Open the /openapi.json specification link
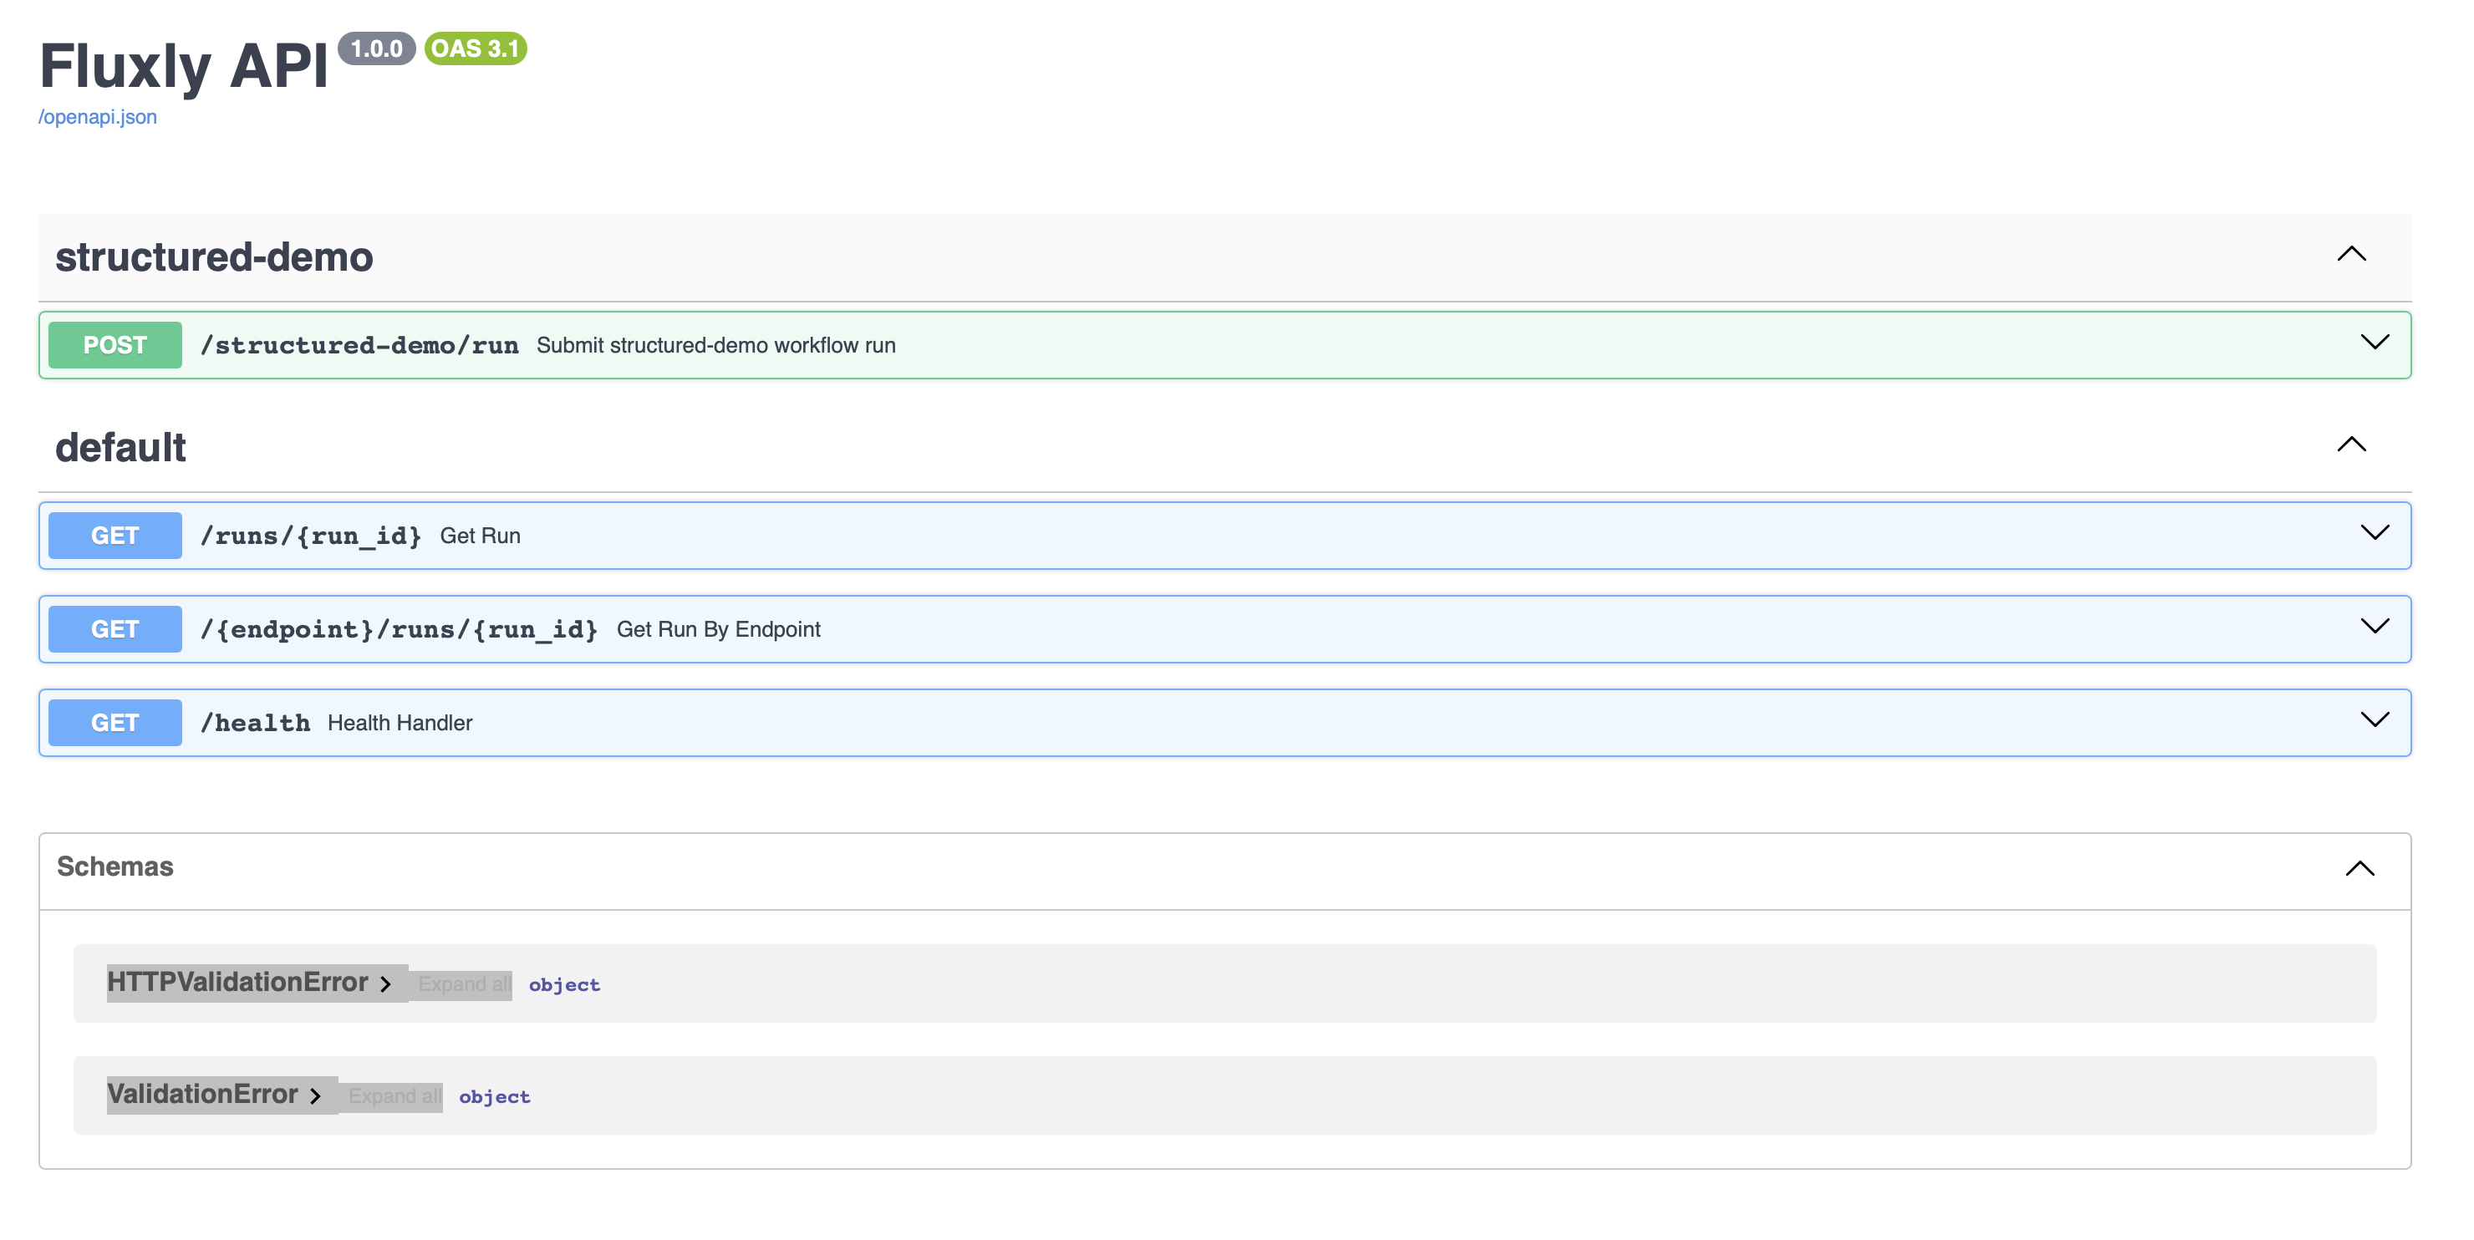 point(96,116)
